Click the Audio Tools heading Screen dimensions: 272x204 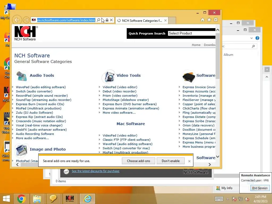coord(42,75)
